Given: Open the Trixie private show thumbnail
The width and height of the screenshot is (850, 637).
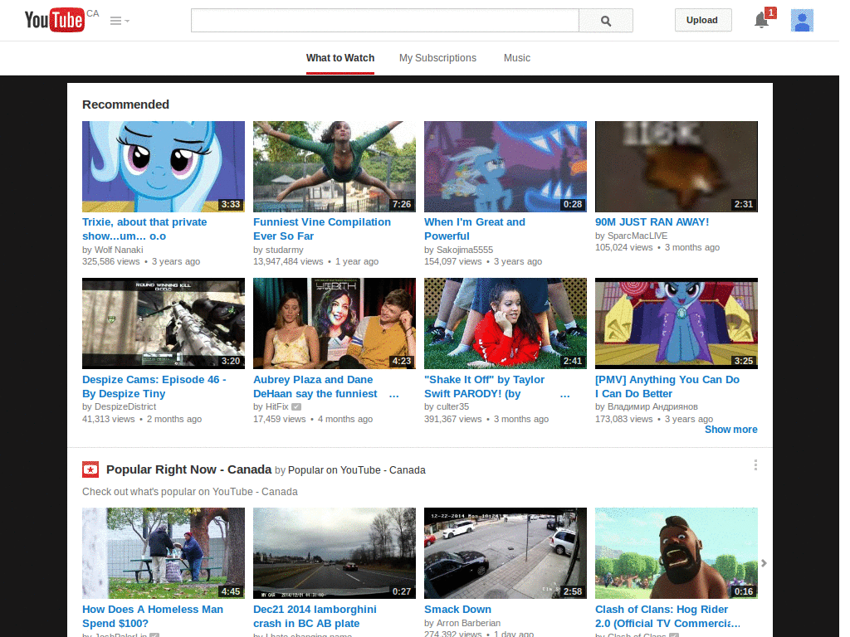Looking at the screenshot, I should pos(164,166).
